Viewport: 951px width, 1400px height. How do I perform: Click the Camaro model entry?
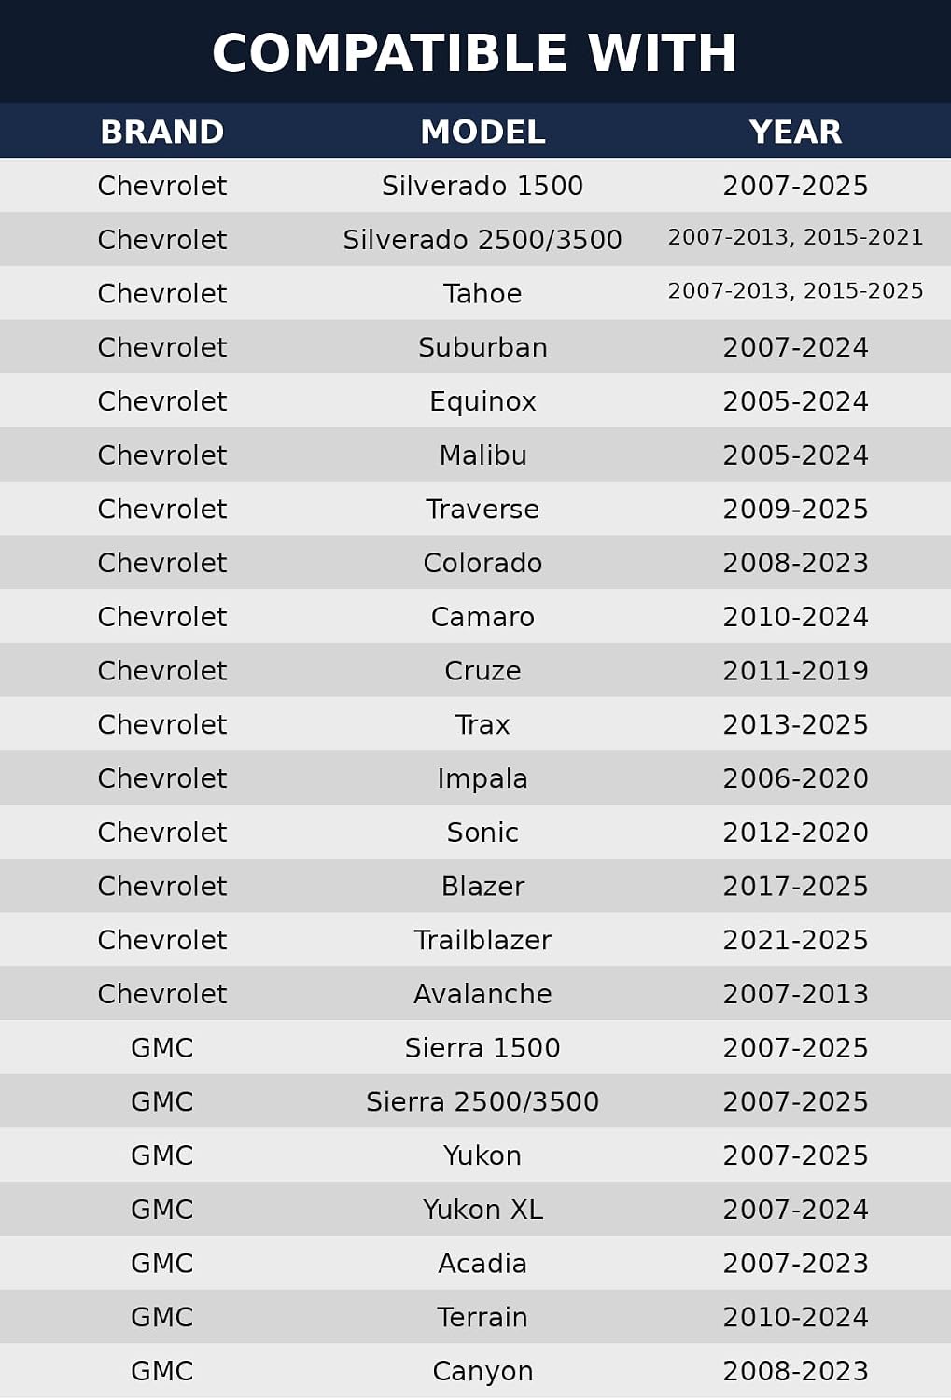[482, 617]
